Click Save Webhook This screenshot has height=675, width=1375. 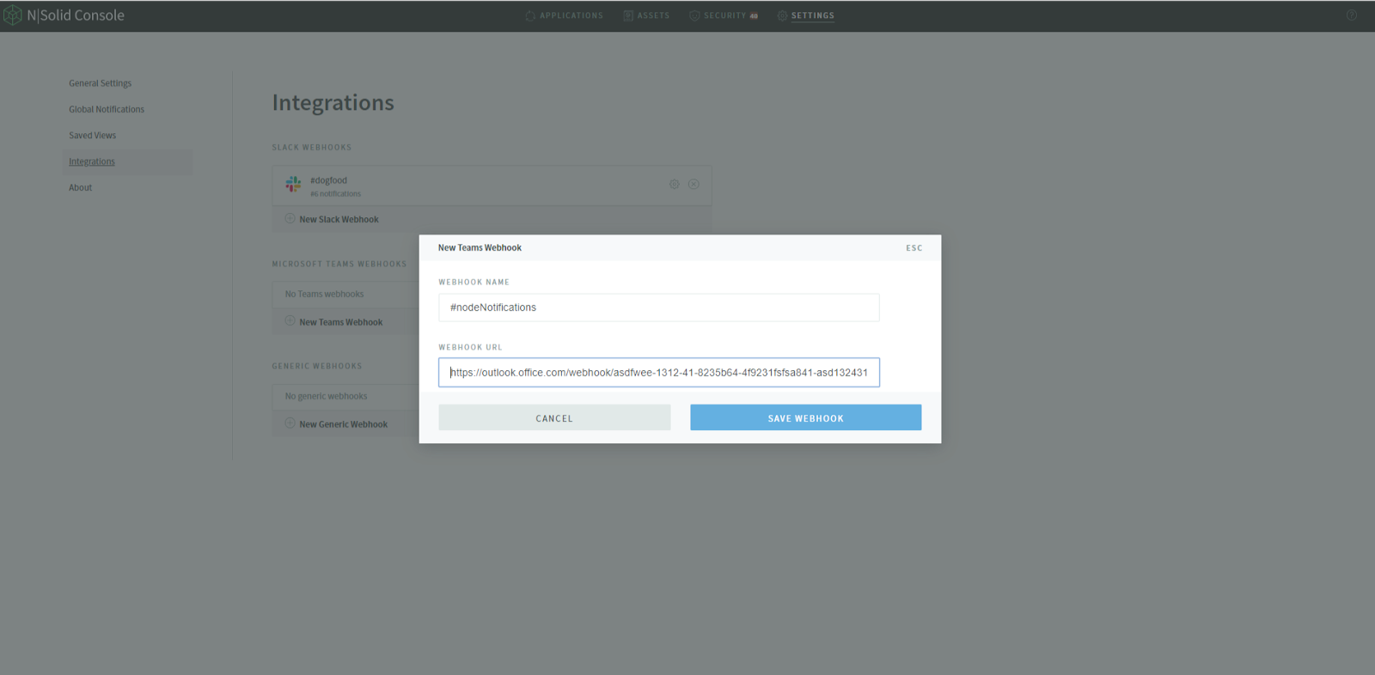click(x=806, y=418)
